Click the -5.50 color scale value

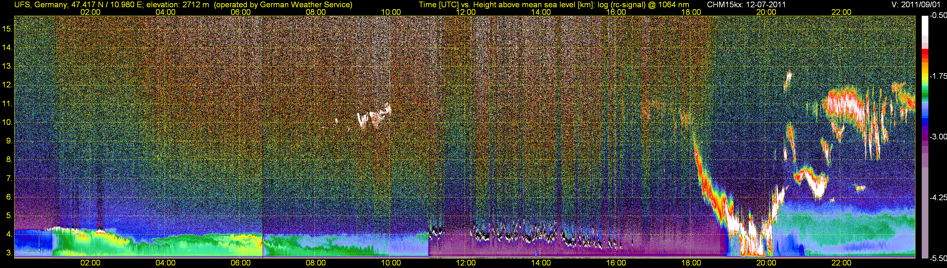click(x=938, y=259)
